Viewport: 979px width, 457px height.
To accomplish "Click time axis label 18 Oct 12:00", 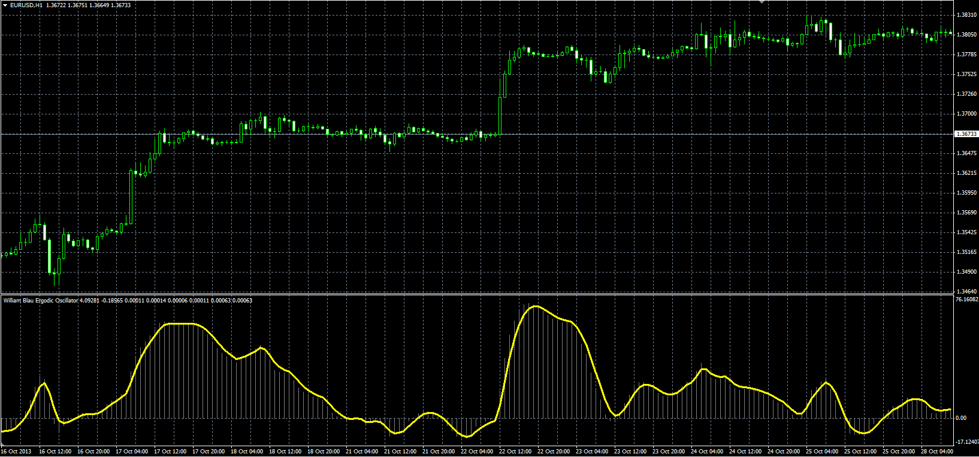I will tap(285, 452).
